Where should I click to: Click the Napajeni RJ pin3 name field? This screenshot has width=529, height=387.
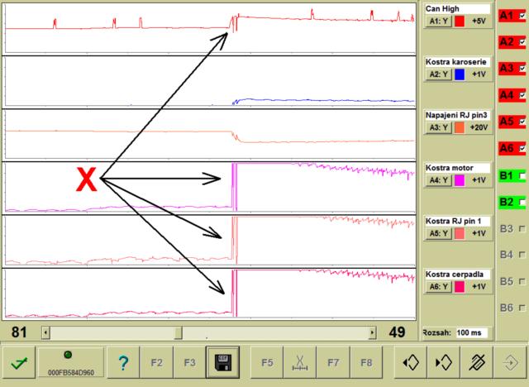coord(457,115)
